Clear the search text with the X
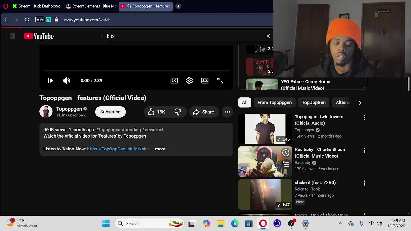 pyautogui.click(x=268, y=36)
